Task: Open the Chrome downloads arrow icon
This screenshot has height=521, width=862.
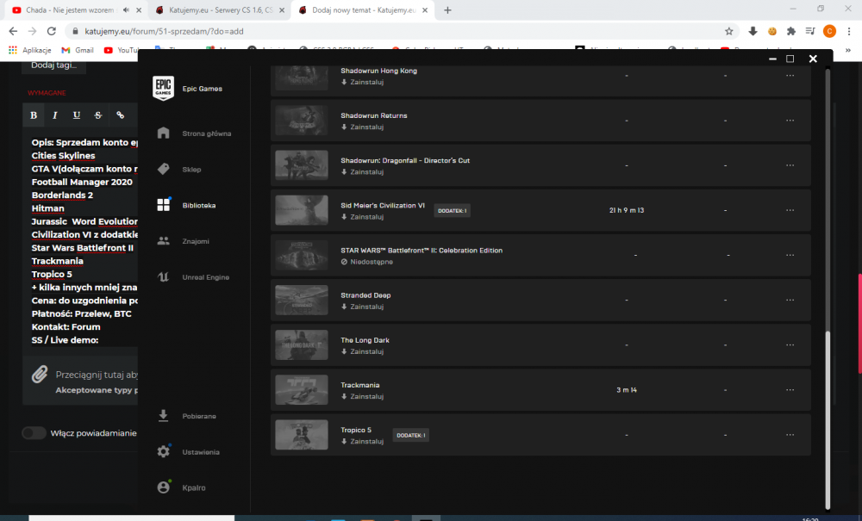Action: tap(753, 31)
